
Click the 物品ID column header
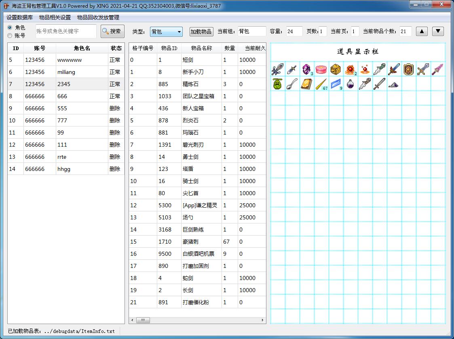pyautogui.click(x=169, y=48)
